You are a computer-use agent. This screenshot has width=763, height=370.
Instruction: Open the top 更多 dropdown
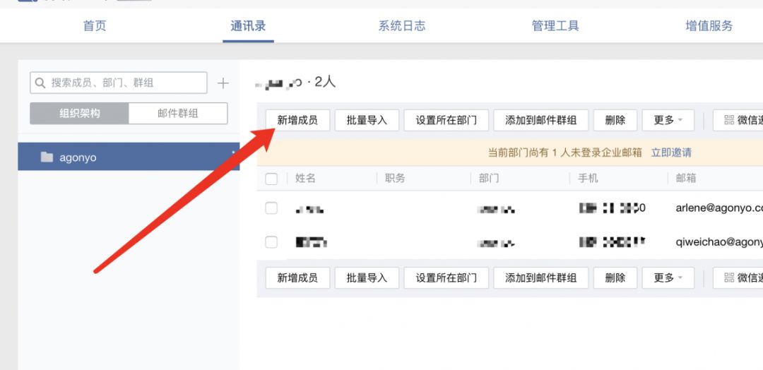coord(668,120)
